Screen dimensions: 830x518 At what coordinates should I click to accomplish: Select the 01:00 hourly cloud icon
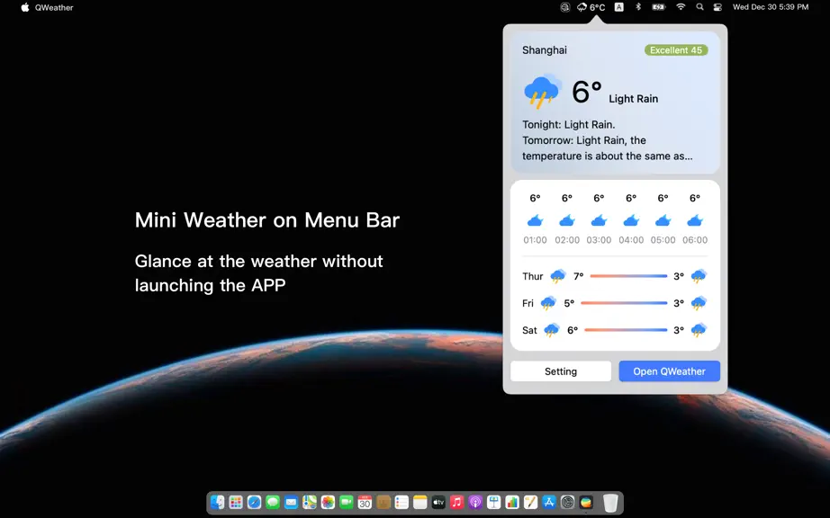535,220
